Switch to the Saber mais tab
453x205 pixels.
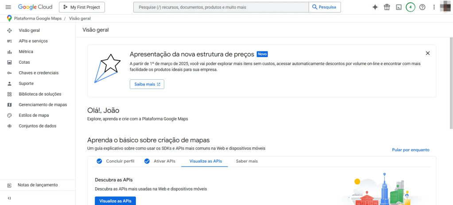pos(247,161)
